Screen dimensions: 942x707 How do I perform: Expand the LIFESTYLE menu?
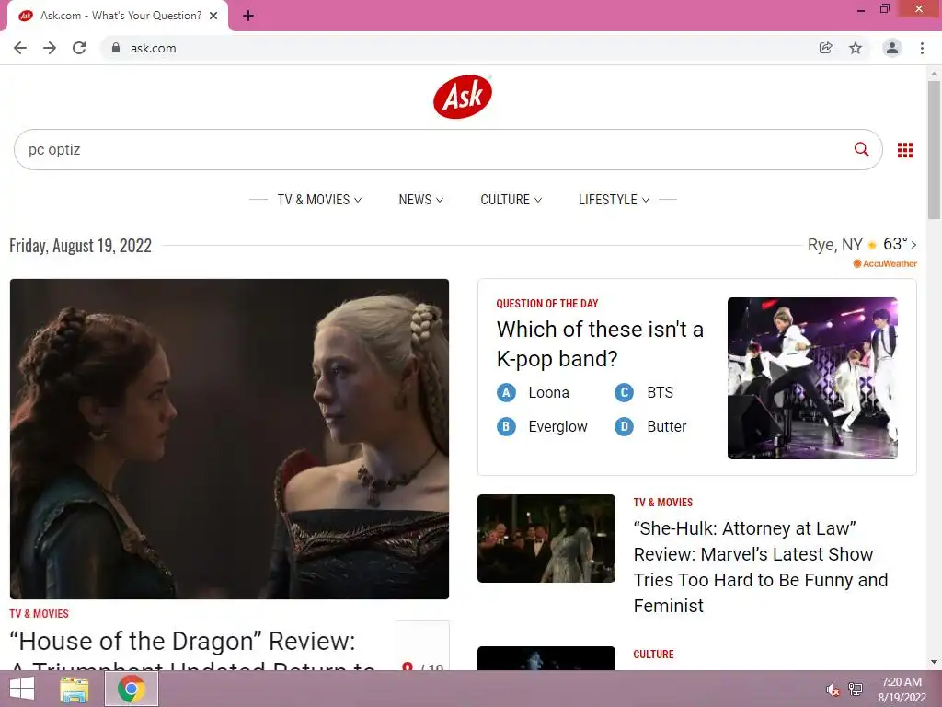point(614,200)
